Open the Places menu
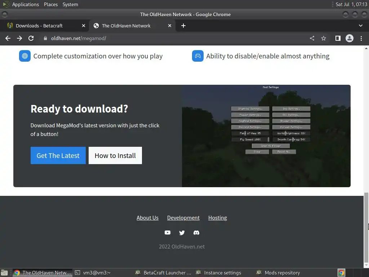Screen dimensions: 369x277 click(51, 4)
